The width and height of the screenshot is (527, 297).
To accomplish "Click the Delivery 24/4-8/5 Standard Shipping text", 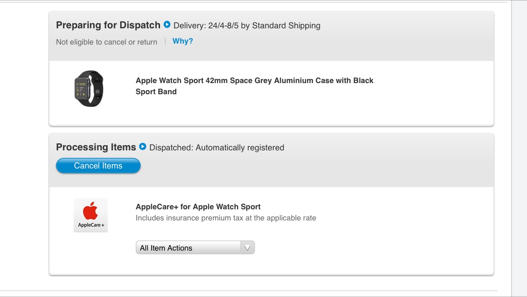I will [x=247, y=26].
